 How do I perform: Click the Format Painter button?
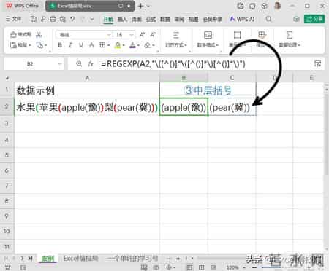[x=20, y=34]
